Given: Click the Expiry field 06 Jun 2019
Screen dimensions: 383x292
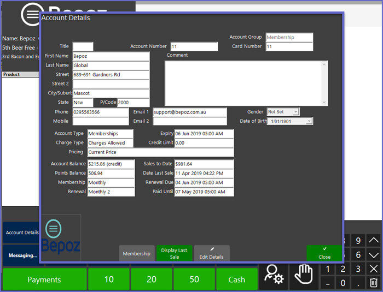Looking at the screenshot, I should click(204, 134).
